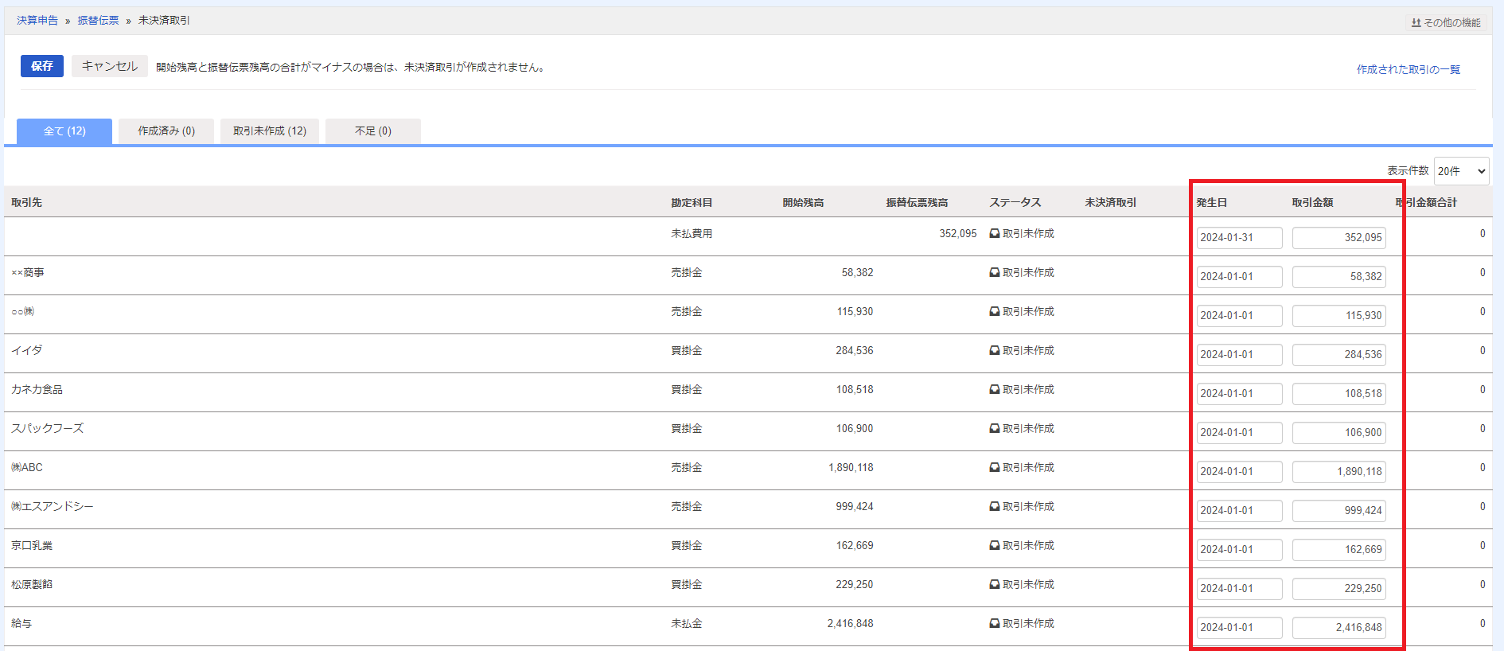Go to 決算申告 breadcrumb link
Image resolution: width=1504 pixels, height=651 pixels.
(37, 21)
